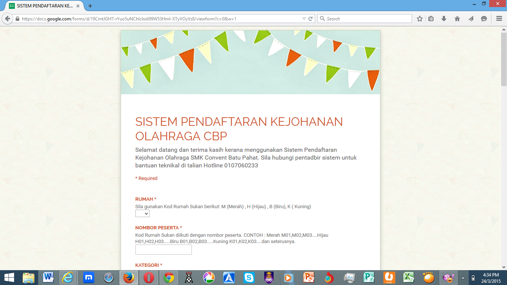Viewport: 507px width, 285px height.
Task: Open Internet Explorer from the taskbar
Action: click(68, 278)
